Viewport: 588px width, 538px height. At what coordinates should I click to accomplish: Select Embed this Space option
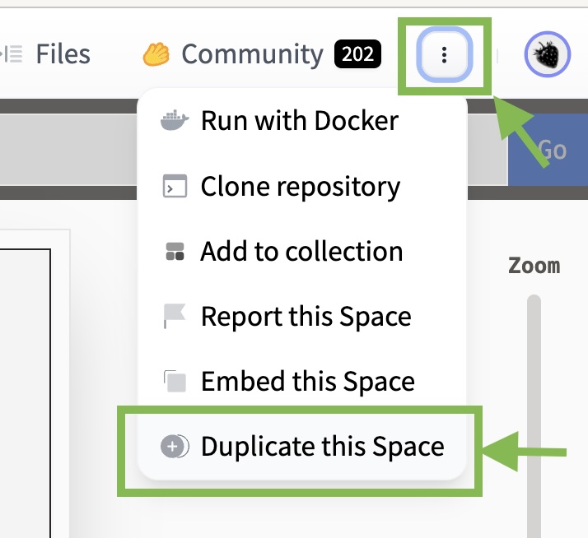[x=307, y=382]
